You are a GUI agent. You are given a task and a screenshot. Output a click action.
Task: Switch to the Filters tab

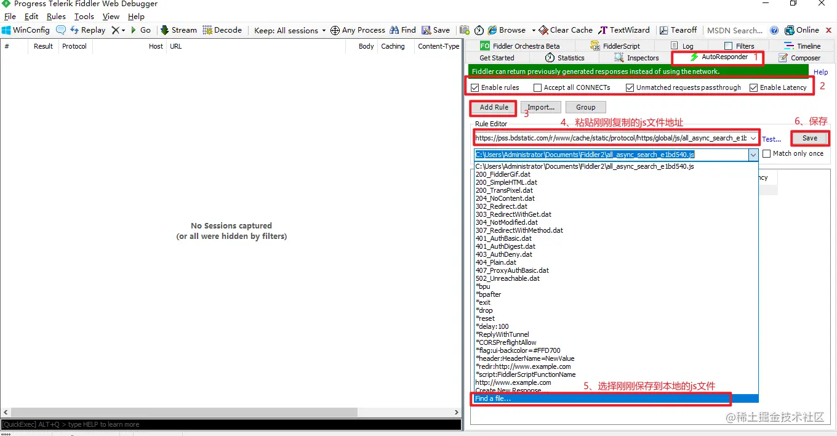pyautogui.click(x=739, y=46)
